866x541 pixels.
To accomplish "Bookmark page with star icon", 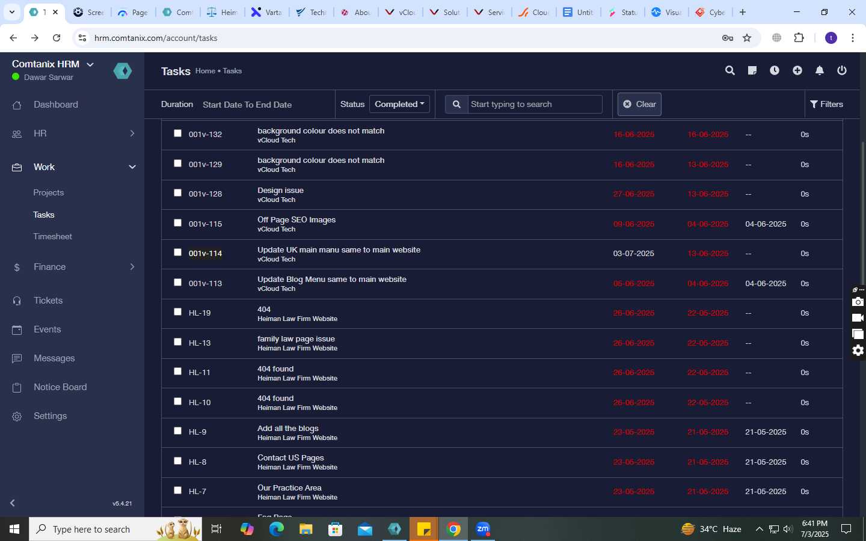I will (x=747, y=38).
